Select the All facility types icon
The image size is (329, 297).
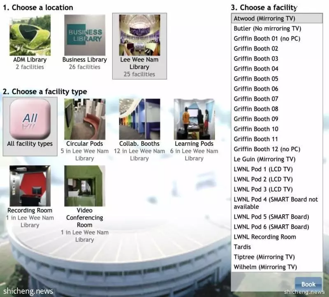30,119
